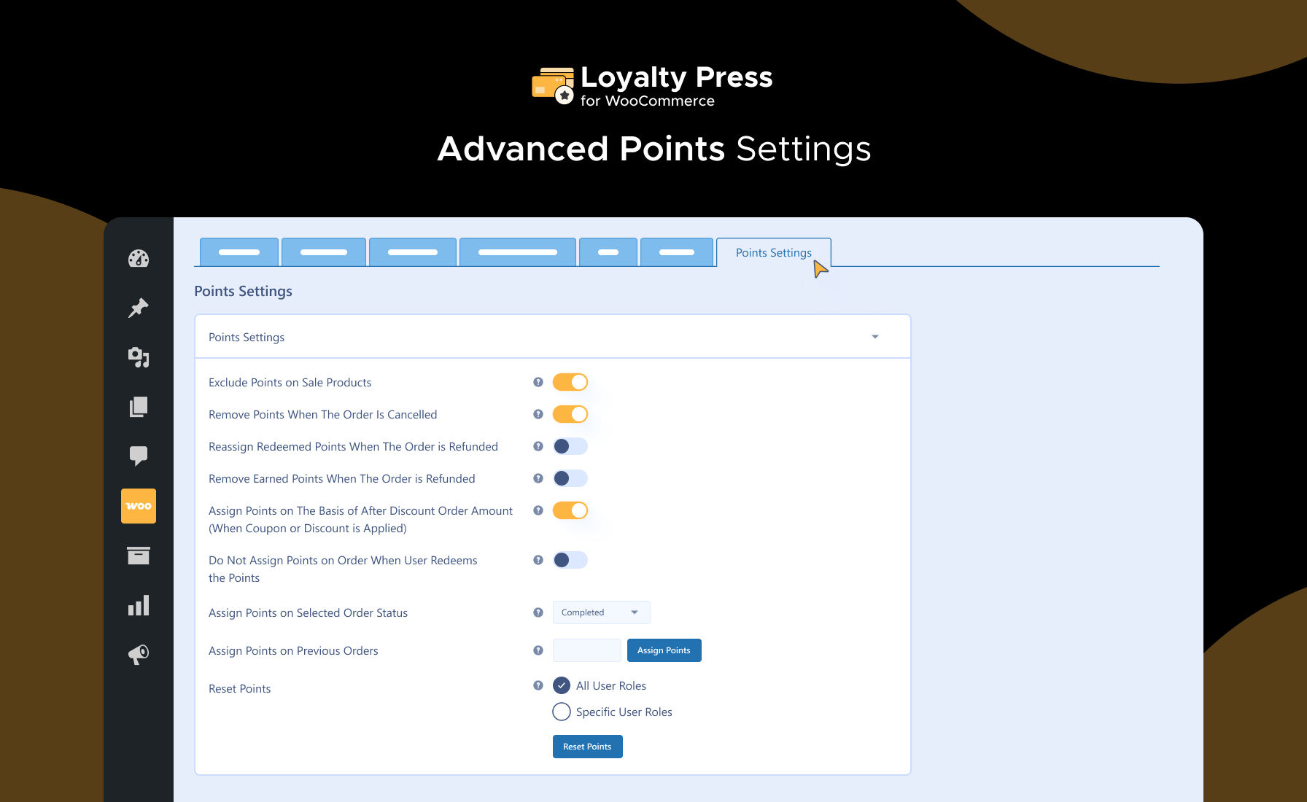Click the 'Assign Points on Previous Orders' label
1307x802 pixels.
point(294,651)
